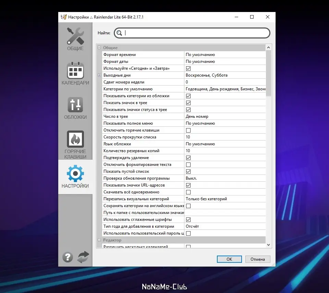Enable Использовать пользовательский пароль checkbox
The height and width of the screenshot is (293, 329).
pyautogui.click(x=188, y=234)
